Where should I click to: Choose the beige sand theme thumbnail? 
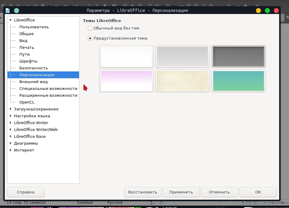[x=183, y=81]
